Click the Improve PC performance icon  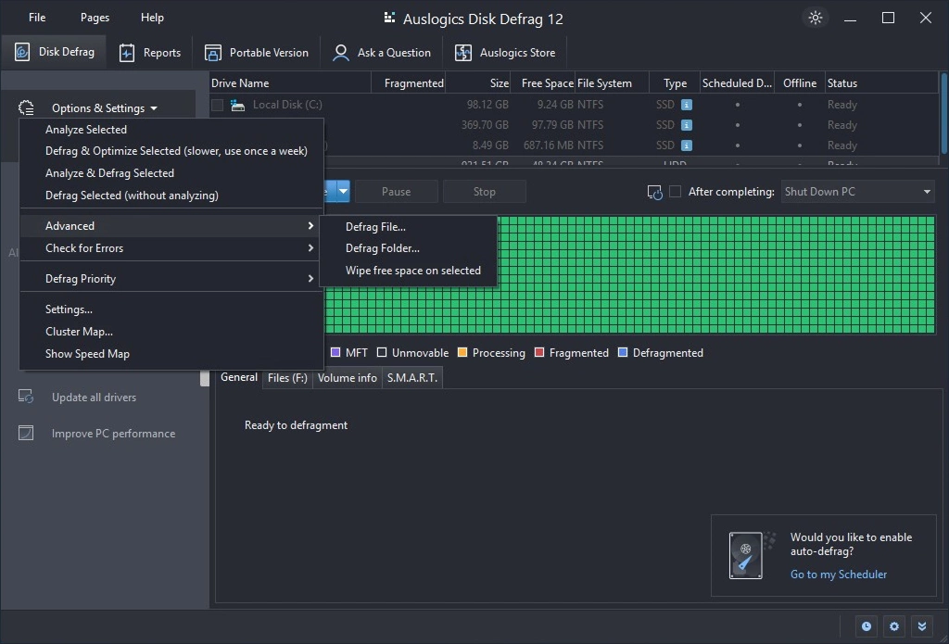coord(26,434)
